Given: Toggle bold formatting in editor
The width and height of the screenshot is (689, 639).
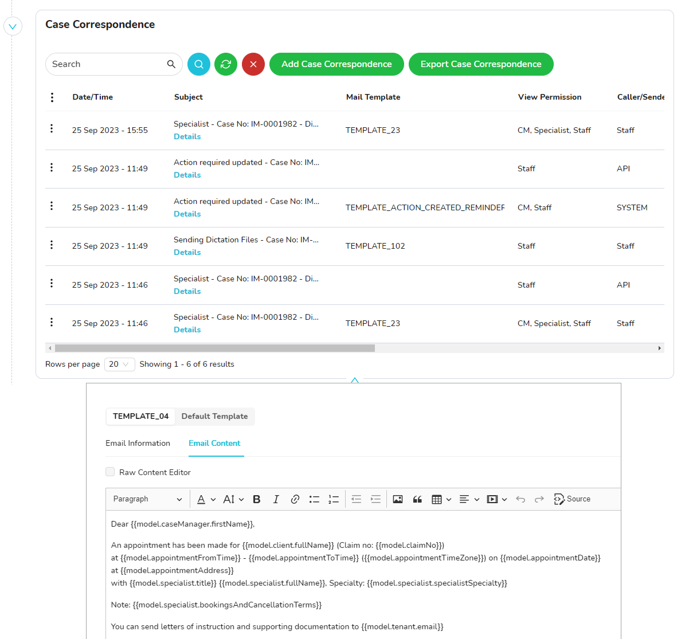Looking at the screenshot, I should [257, 499].
